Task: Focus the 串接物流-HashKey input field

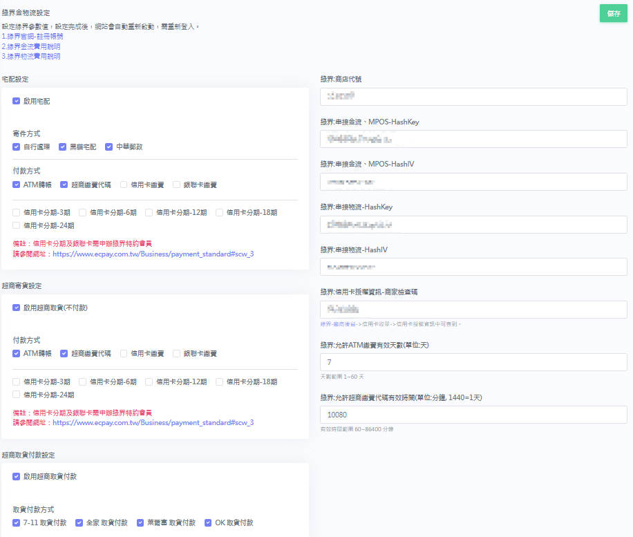Action: 473,225
